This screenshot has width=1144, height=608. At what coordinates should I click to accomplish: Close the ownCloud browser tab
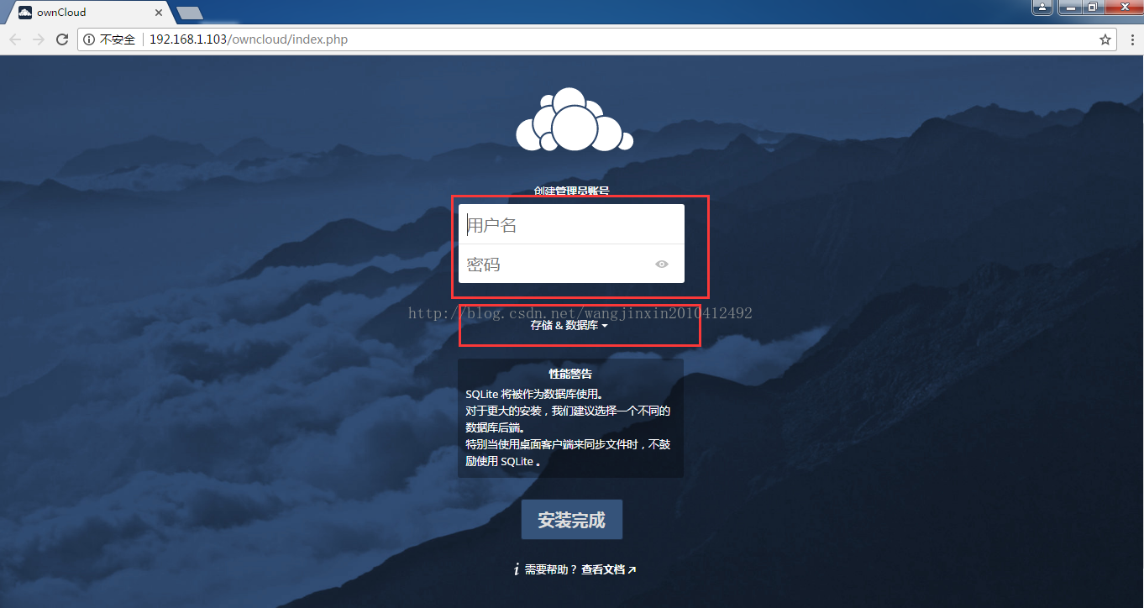tap(159, 13)
